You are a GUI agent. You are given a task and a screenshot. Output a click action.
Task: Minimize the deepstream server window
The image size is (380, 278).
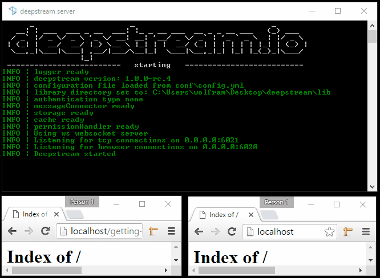[x=312, y=11]
